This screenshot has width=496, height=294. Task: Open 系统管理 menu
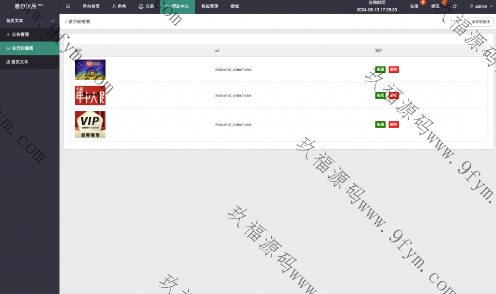coord(210,7)
